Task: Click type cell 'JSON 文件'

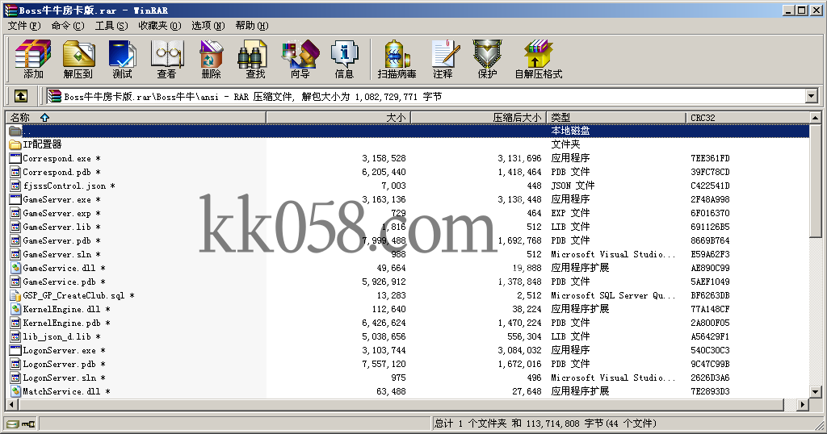Action: point(573,186)
